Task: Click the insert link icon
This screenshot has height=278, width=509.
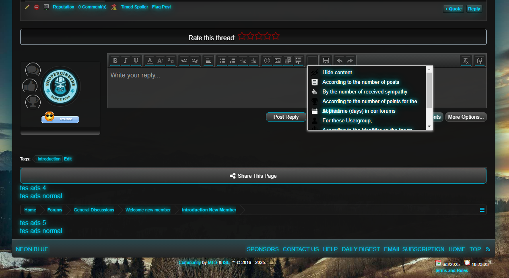Action: [x=184, y=61]
